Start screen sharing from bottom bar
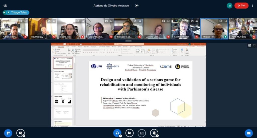Viewport: 257px width, 138px height. (x=142, y=133)
